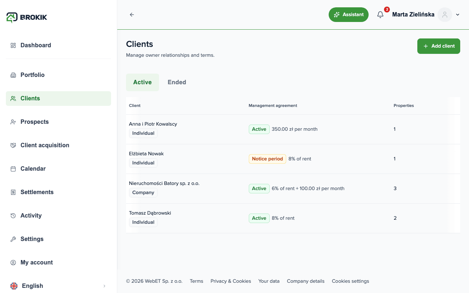The height and width of the screenshot is (293, 469).
Task: Click the Dashboard grid icon
Action: pyautogui.click(x=13, y=45)
